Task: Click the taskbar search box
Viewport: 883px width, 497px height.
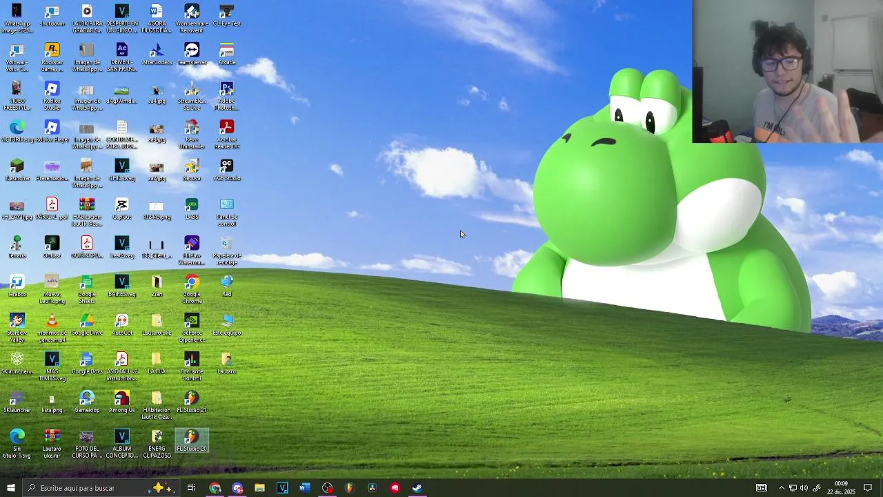Action: coord(101,488)
